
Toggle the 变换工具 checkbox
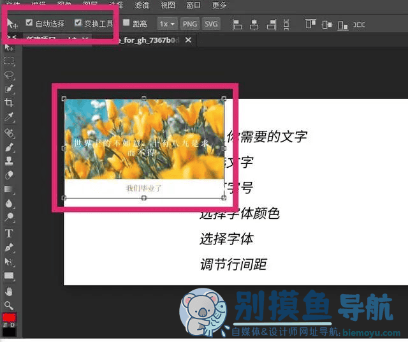pyautogui.click(x=78, y=24)
